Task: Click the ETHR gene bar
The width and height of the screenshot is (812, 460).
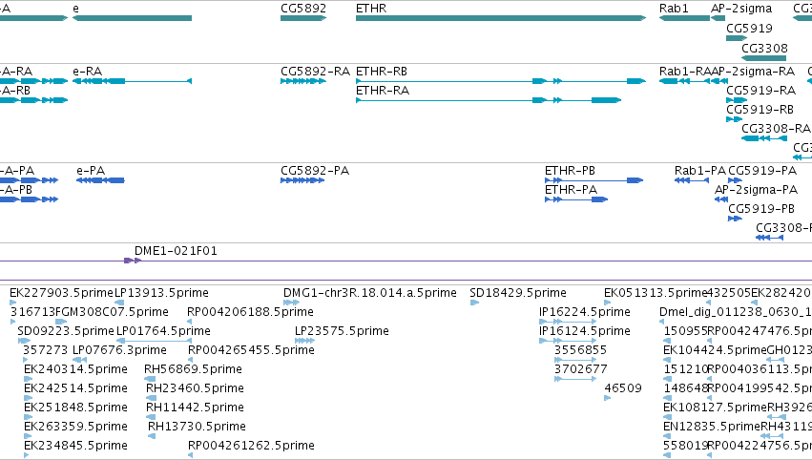Action: coord(501,18)
